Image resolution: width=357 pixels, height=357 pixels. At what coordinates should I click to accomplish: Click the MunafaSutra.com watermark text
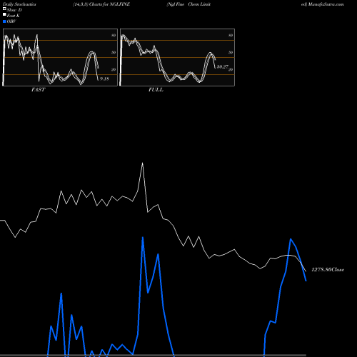[326, 4]
